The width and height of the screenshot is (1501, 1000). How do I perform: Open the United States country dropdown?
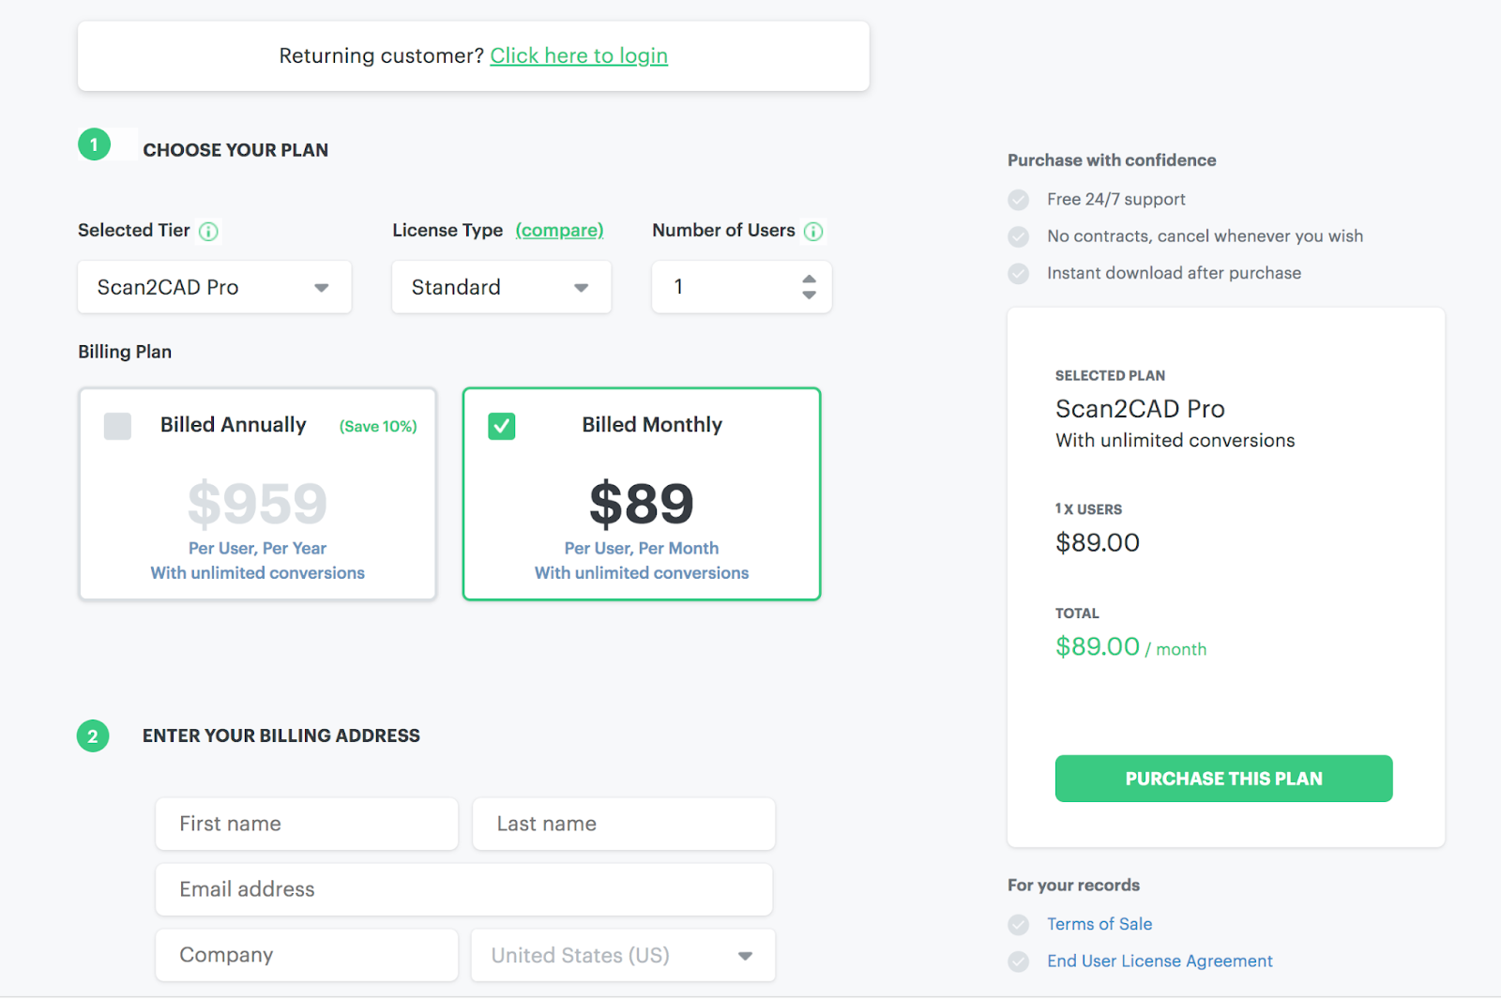point(622,955)
